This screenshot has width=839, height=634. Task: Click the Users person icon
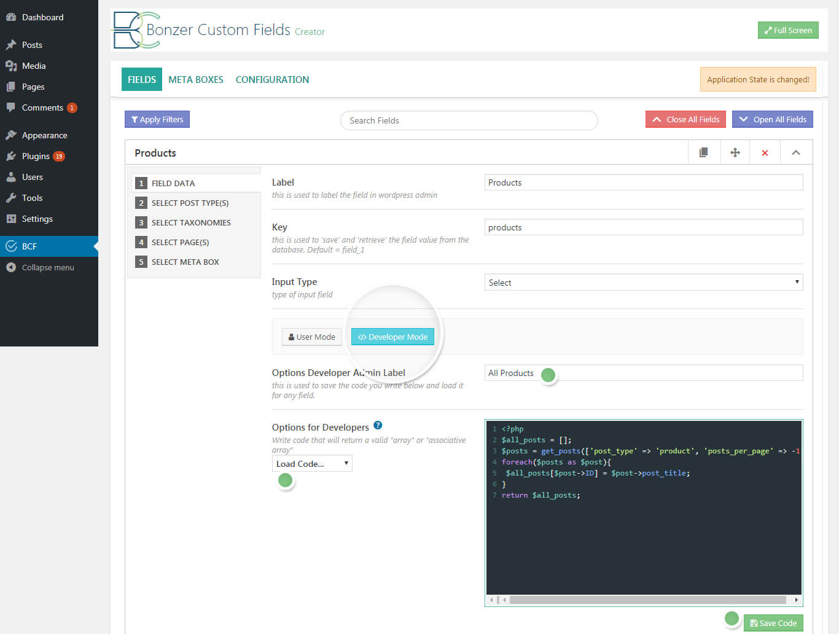pyautogui.click(x=10, y=177)
